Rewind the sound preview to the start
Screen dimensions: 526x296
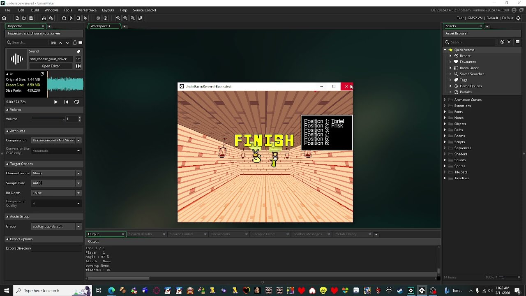point(66,102)
